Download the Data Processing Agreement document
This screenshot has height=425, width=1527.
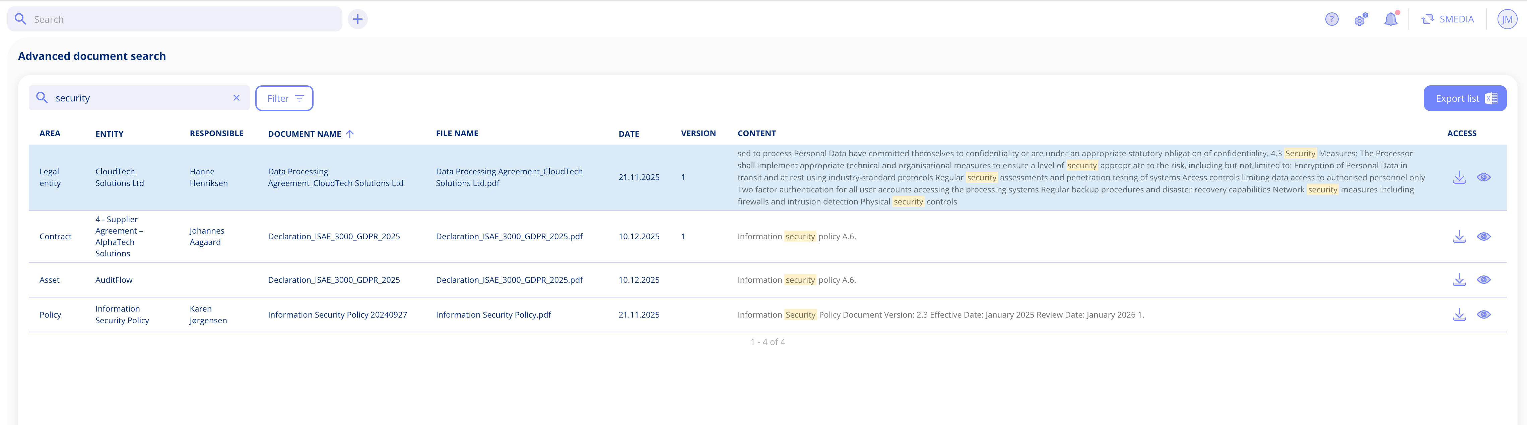[1459, 177]
